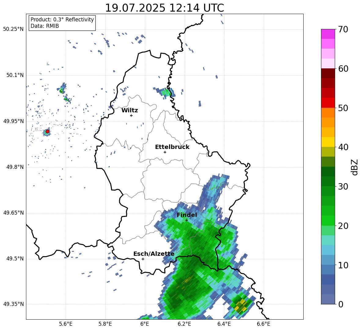
Task: Click the Wiltz city label
Action: [130, 111]
